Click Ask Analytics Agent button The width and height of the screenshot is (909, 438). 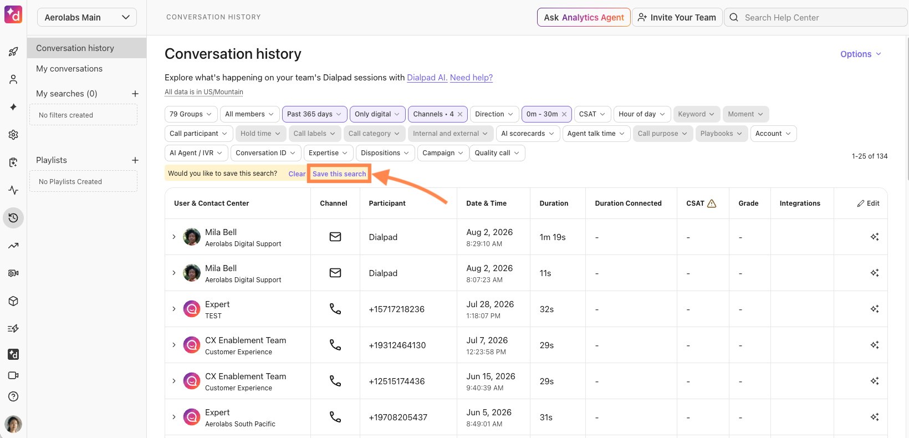pyautogui.click(x=584, y=17)
